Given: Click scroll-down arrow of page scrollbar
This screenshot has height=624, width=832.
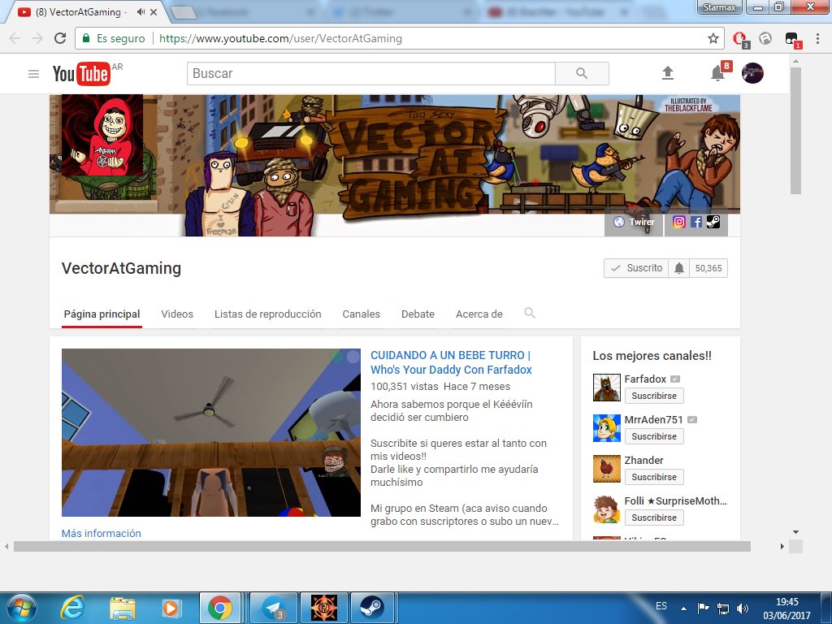Looking at the screenshot, I should [795, 531].
